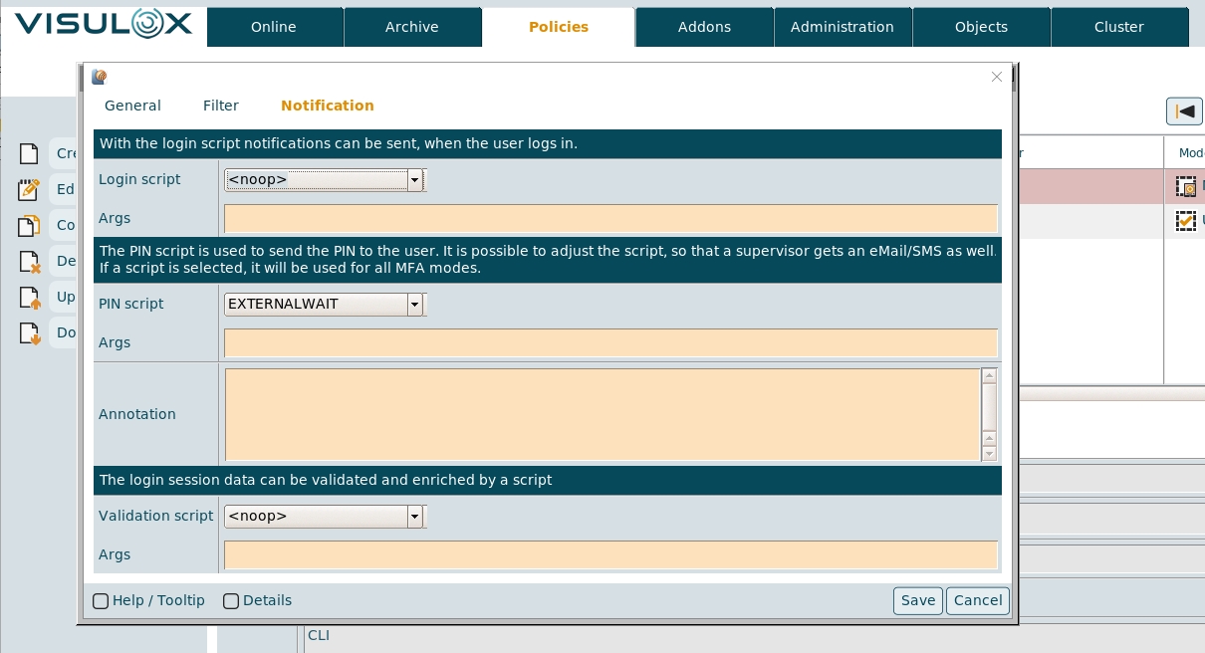Click the Download icon in sidebar
1205x653 pixels.
tap(30, 332)
